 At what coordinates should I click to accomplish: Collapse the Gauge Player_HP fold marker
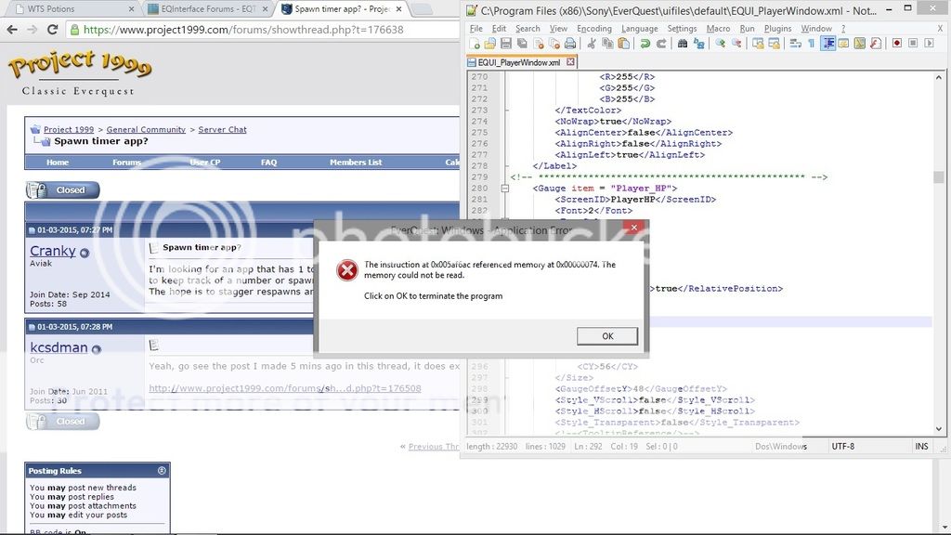pos(504,189)
